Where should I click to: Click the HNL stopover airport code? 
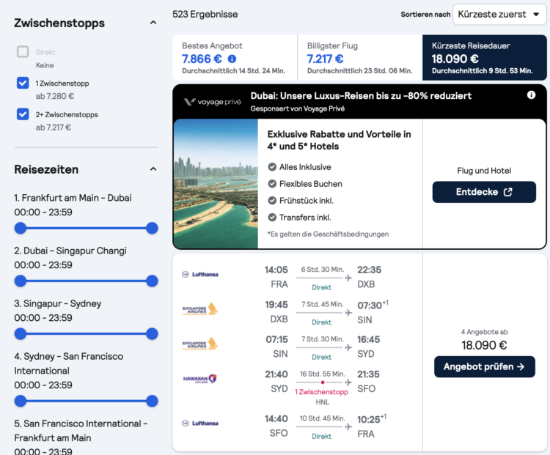(x=323, y=402)
